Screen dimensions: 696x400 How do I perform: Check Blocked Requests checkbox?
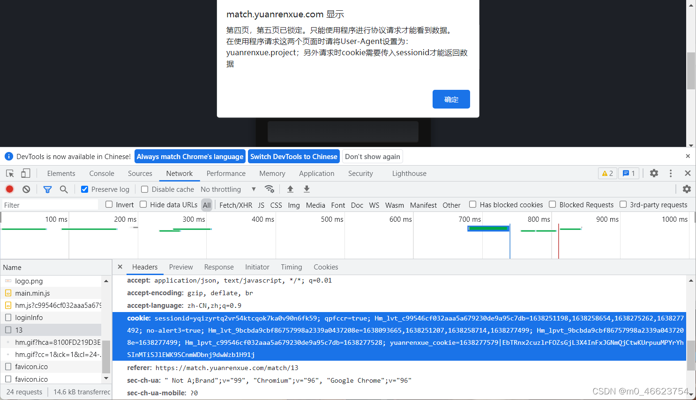[553, 204]
